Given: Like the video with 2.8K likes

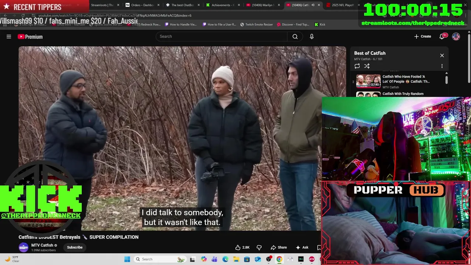Looking at the screenshot, I should coord(242,247).
